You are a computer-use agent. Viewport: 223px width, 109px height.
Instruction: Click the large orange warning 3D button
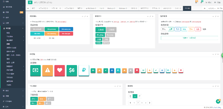click(x=48, y=70)
